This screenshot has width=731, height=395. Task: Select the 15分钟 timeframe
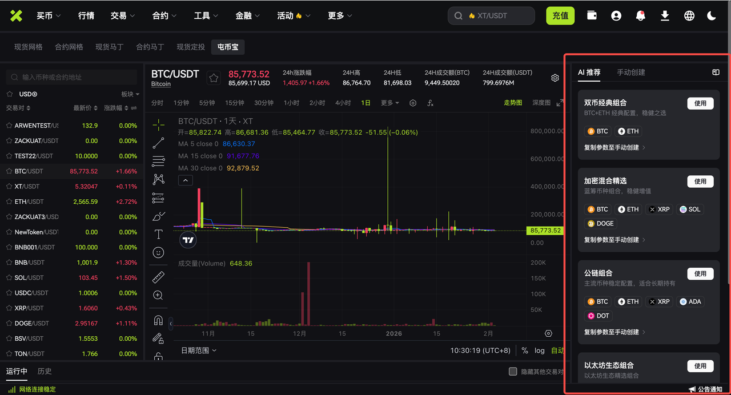[x=234, y=103]
